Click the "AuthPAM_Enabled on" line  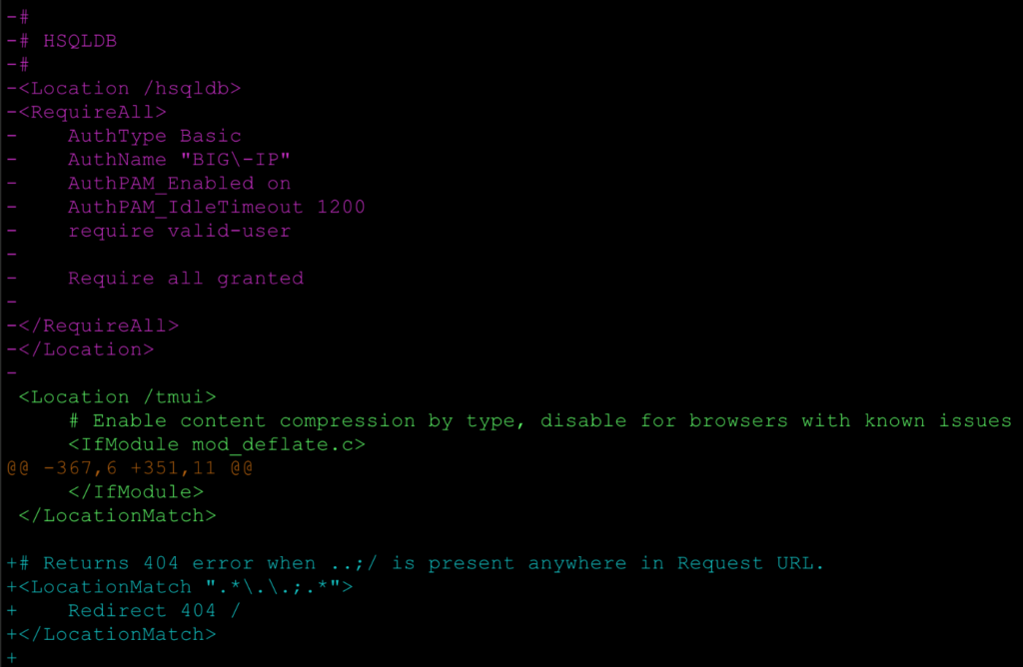(179, 184)
